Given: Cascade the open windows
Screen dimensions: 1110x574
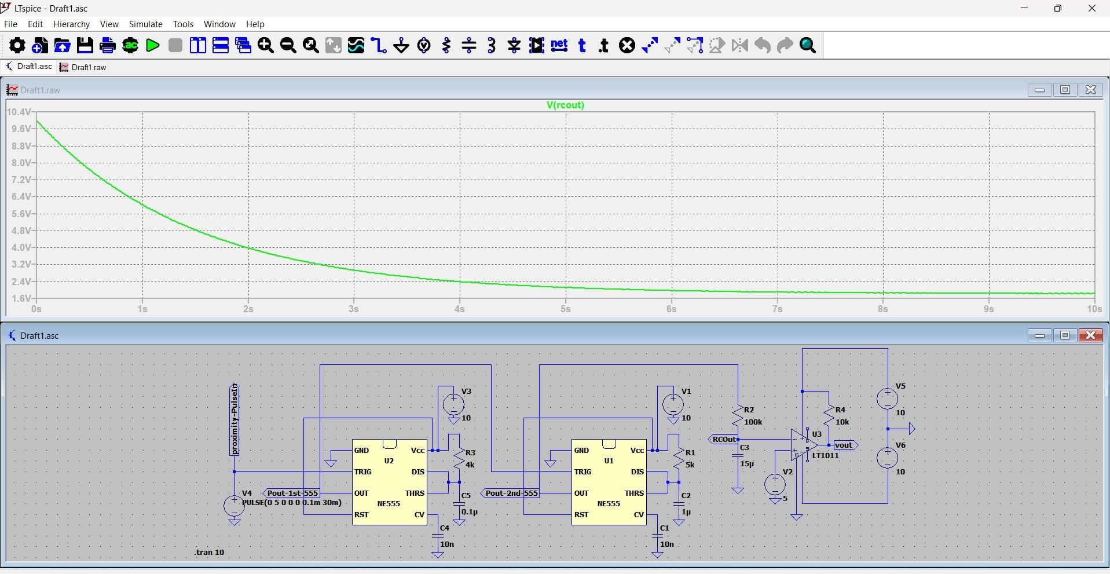Looking at the screenshot, I should point(243,45).
